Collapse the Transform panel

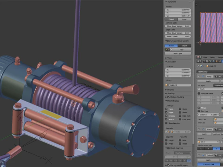point(166,2)
